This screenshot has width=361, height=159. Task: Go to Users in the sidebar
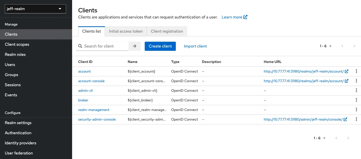pos(36,64)
